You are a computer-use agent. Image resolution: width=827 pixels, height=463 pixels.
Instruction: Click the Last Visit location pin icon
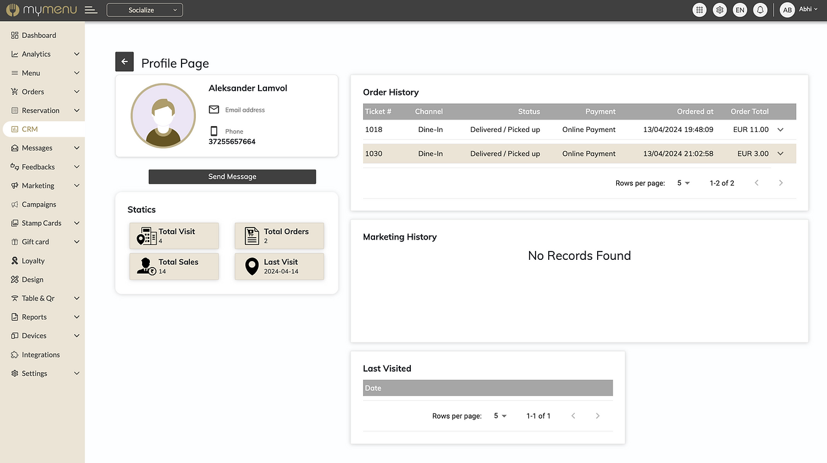click(x=252, y=266)
